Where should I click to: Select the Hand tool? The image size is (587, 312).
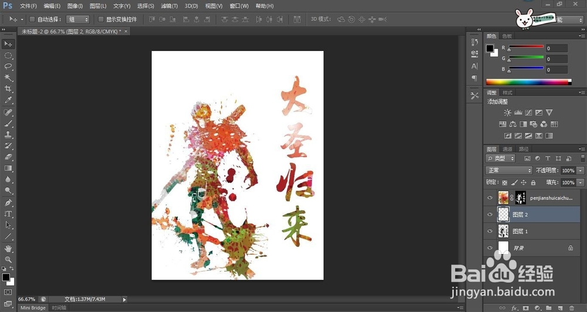point(8,249)
